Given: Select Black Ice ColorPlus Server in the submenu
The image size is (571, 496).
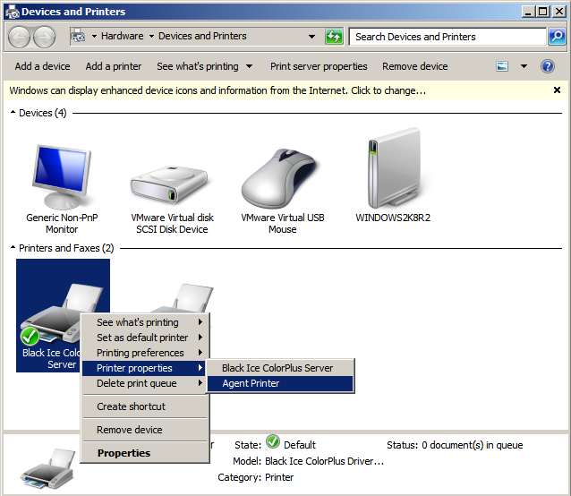Looking at the screenshot, I should click(x=280, y=368).
